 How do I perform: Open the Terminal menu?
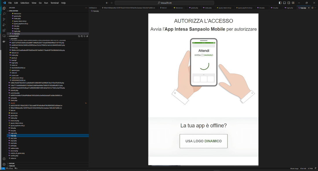click(x=54, y=3)
